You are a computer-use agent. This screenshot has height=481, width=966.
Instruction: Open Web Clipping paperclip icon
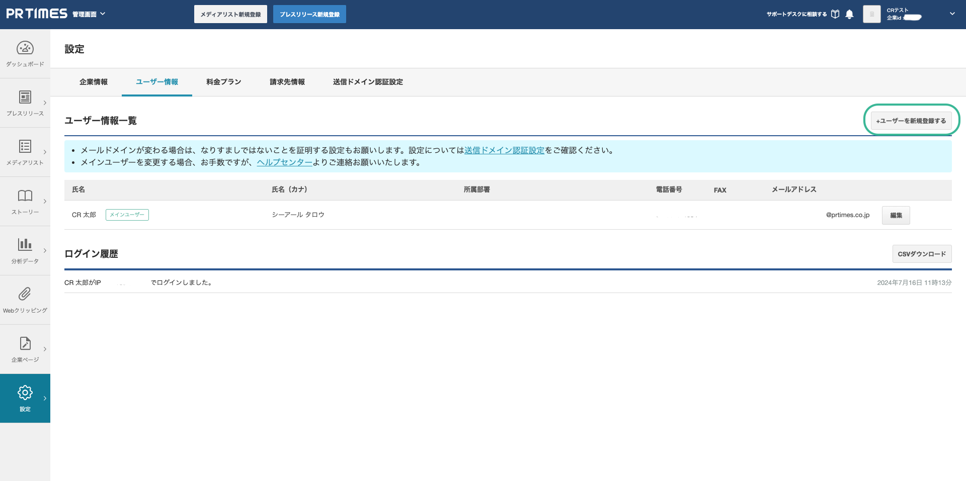point(25,294)
